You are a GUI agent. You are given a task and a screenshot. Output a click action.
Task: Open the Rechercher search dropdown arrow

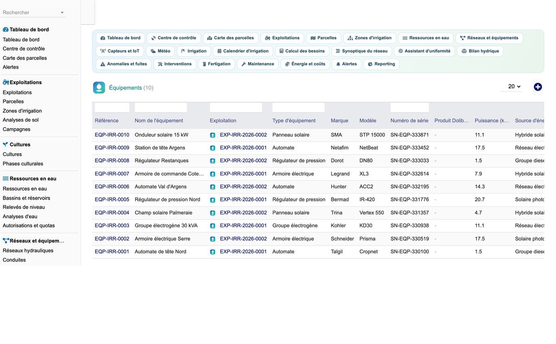62,13
